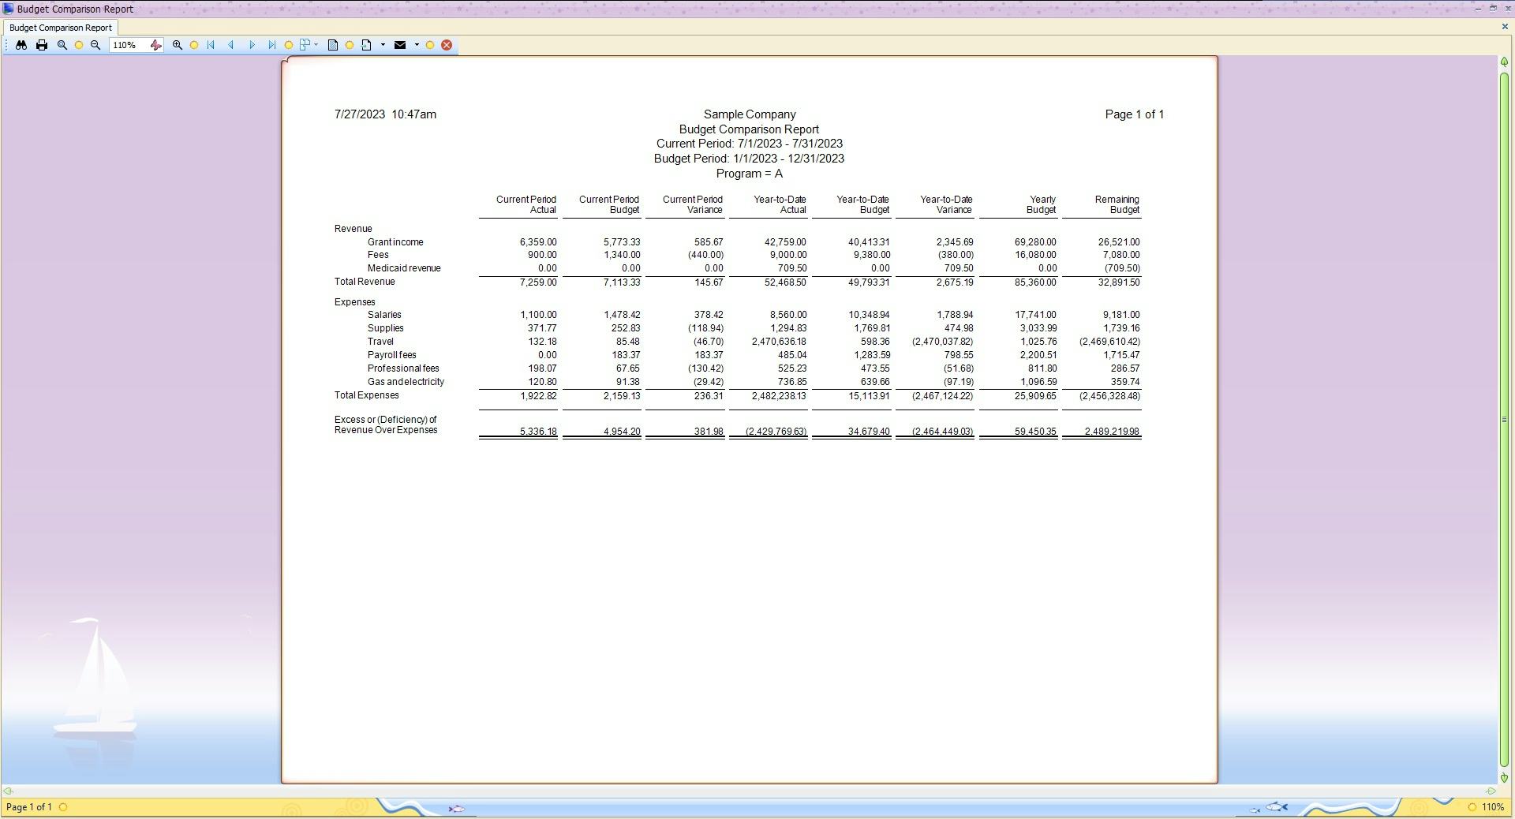Edit the 110% zoom level field
The width and height of the screenshot is (1515, 819).
[125, 45]
